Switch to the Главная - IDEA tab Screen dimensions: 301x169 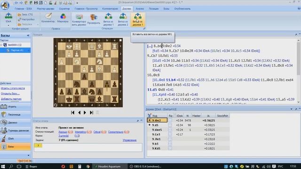click(x=24, y=8)
